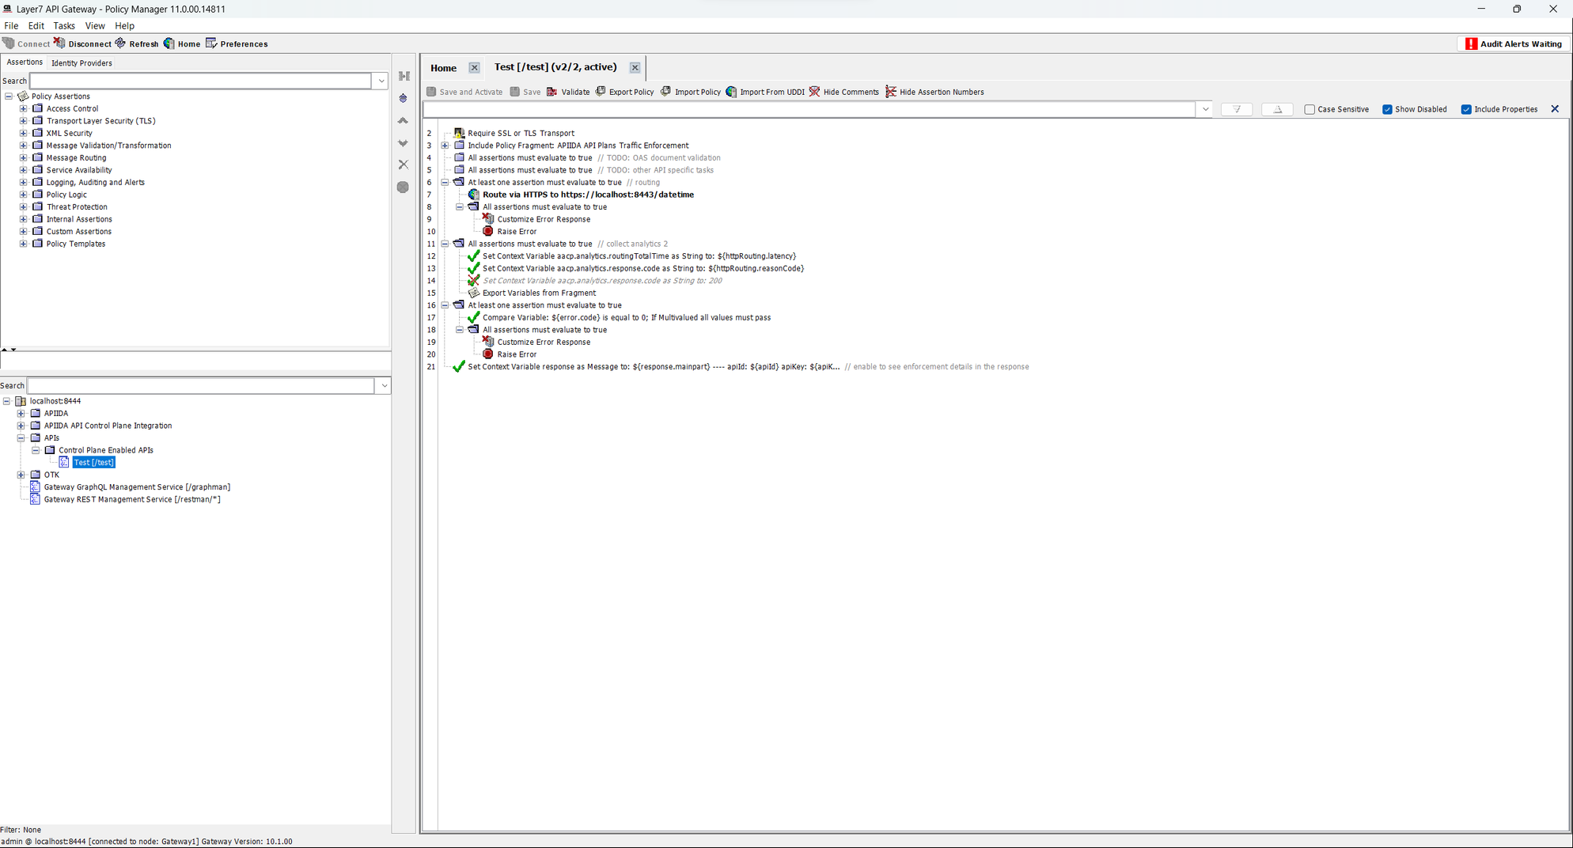Click the Export Policy icon
Screen dimensions: 1573x848
(x=624, y=92)
